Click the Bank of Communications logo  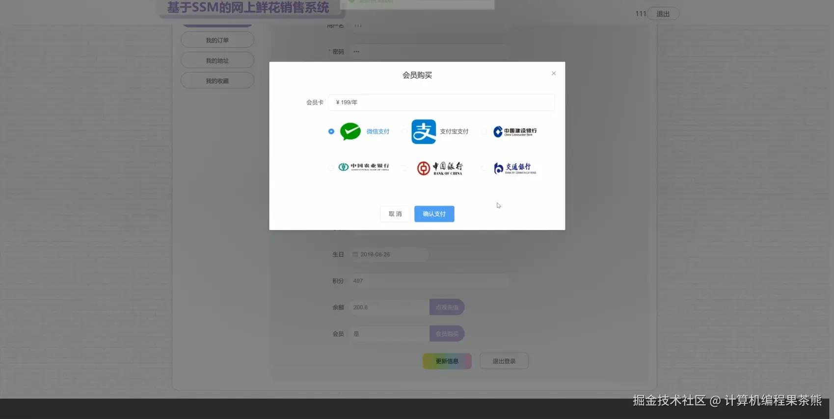click(515, 168)
